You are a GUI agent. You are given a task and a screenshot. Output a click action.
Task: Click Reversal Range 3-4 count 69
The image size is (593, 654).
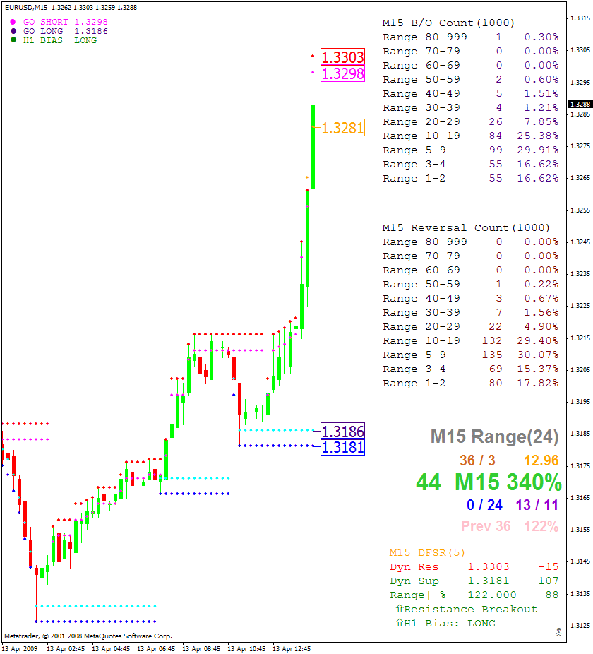[496, 369]
